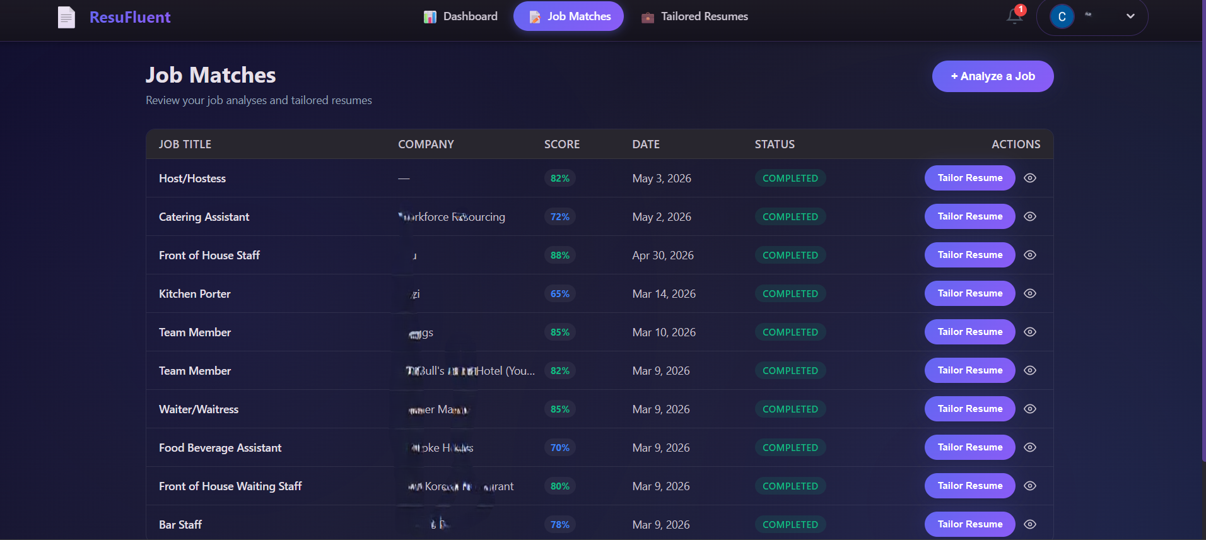Image resolution: width=1206 pixels, height=540 pixels.
Task: View Waiter/Waitress analysis via eye icon
Action: point(1030,409)
